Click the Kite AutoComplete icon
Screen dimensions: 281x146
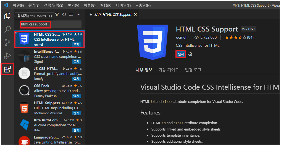click(24, 125)
